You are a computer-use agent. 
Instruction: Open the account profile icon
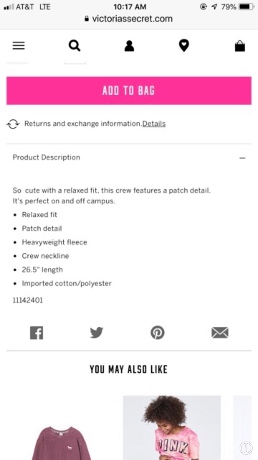(129, 46)
